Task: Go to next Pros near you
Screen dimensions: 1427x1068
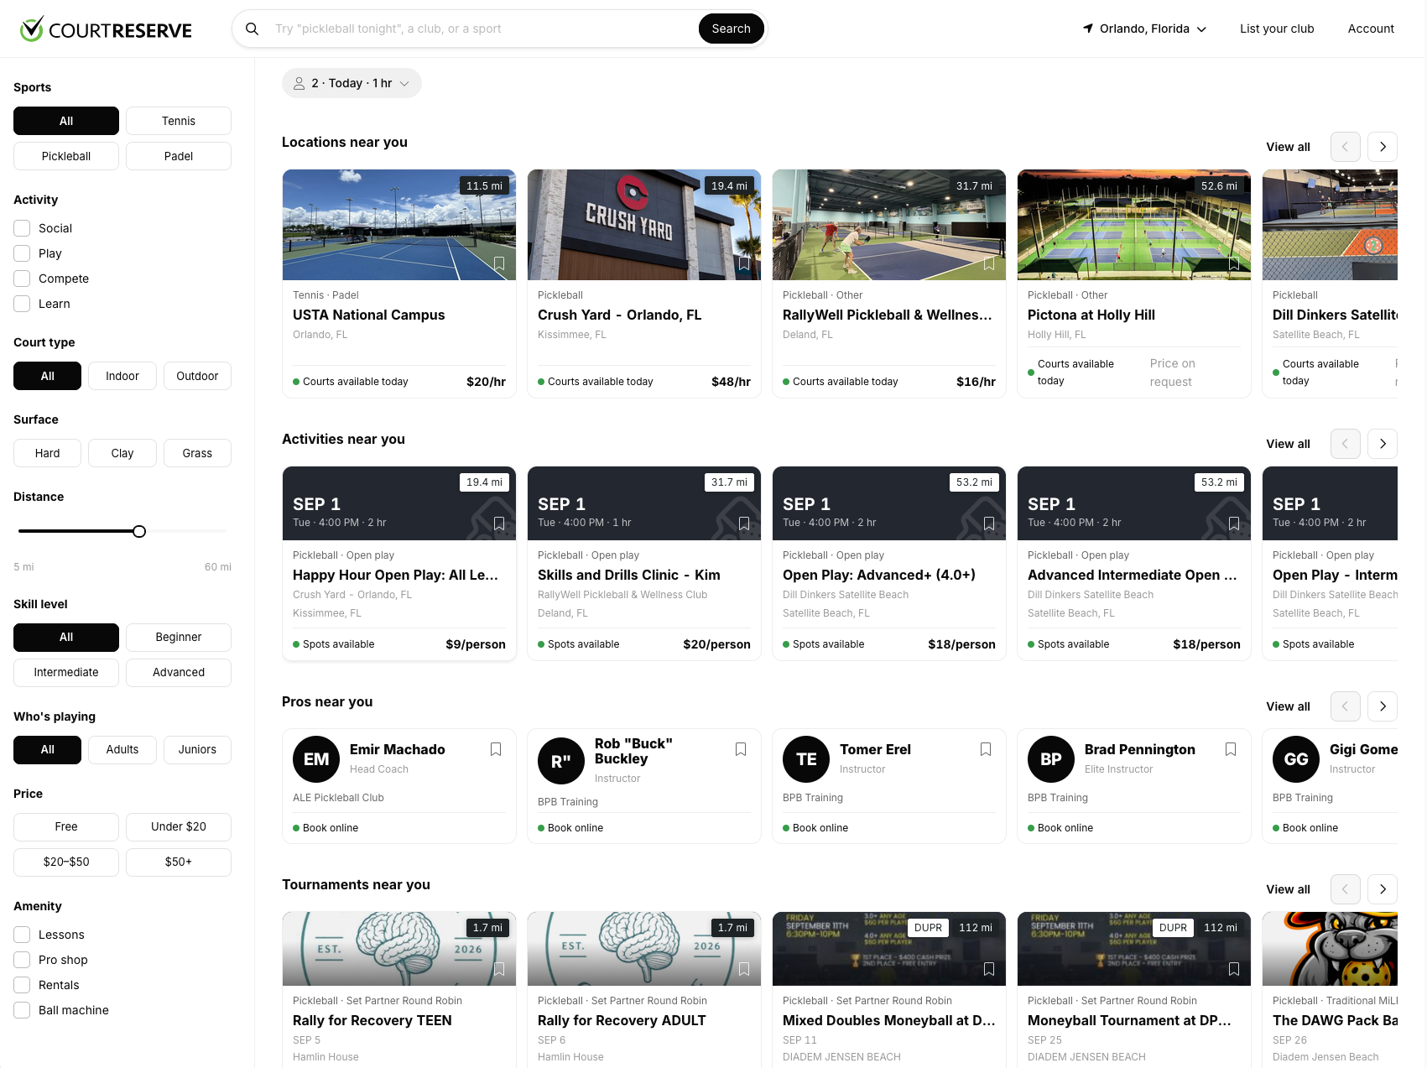Action: coord(1383,706)
